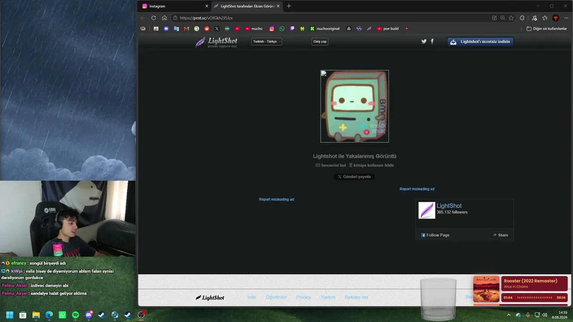Open File Explorer from the taskbar

pos(36,315)
